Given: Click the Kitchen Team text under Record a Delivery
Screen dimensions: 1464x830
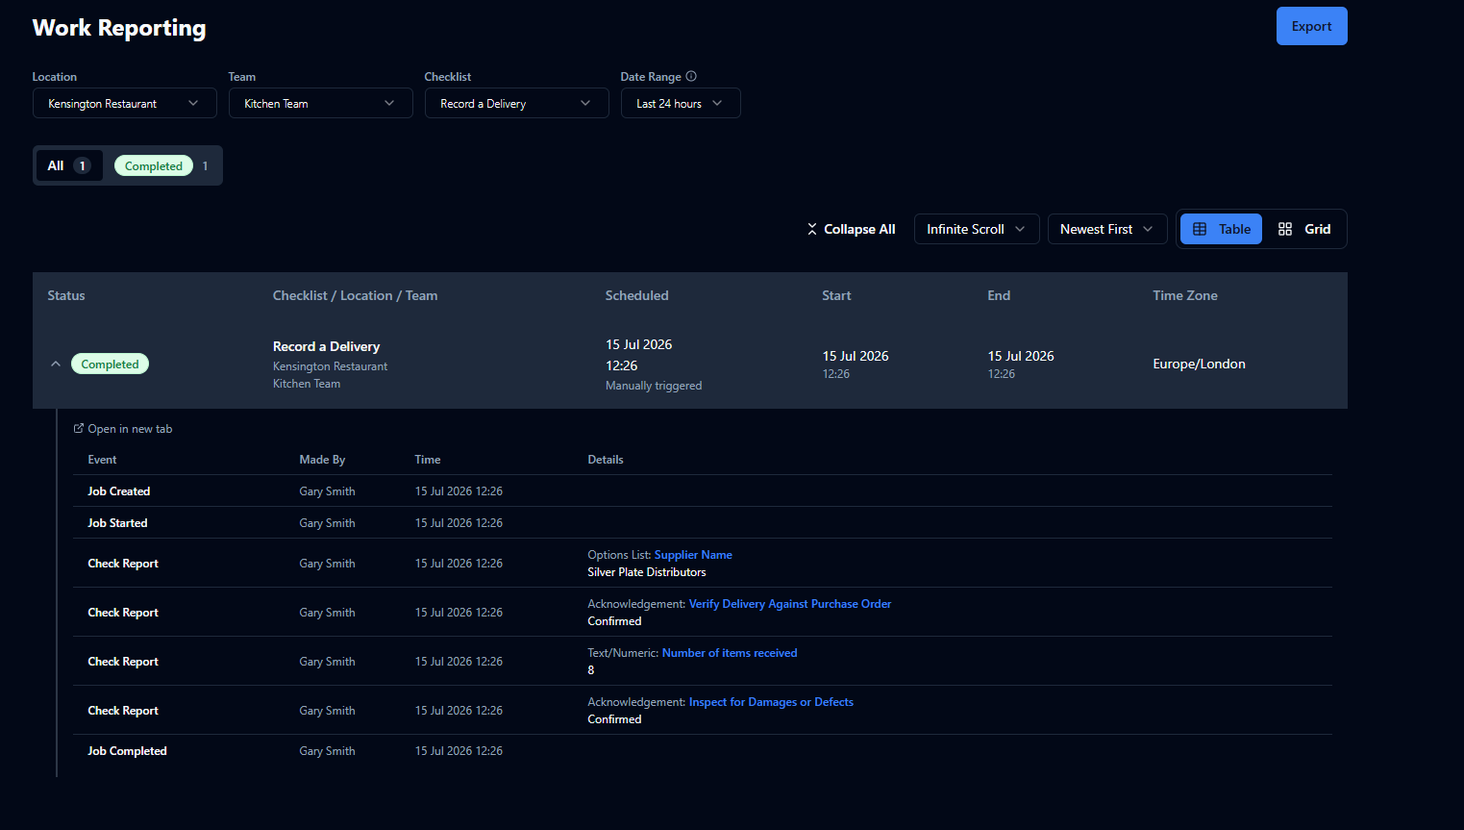Looking at the screenshot, I should click(307, 384).
